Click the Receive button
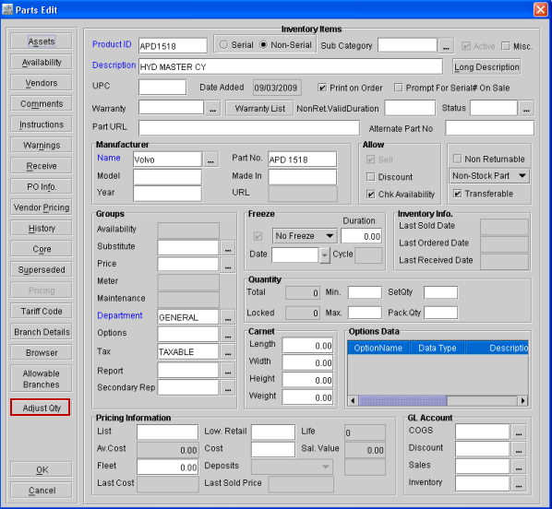This screenshot has width=552, height=509. coord(42,166)
